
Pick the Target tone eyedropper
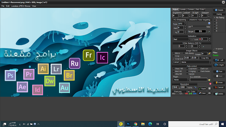point(209,31)
